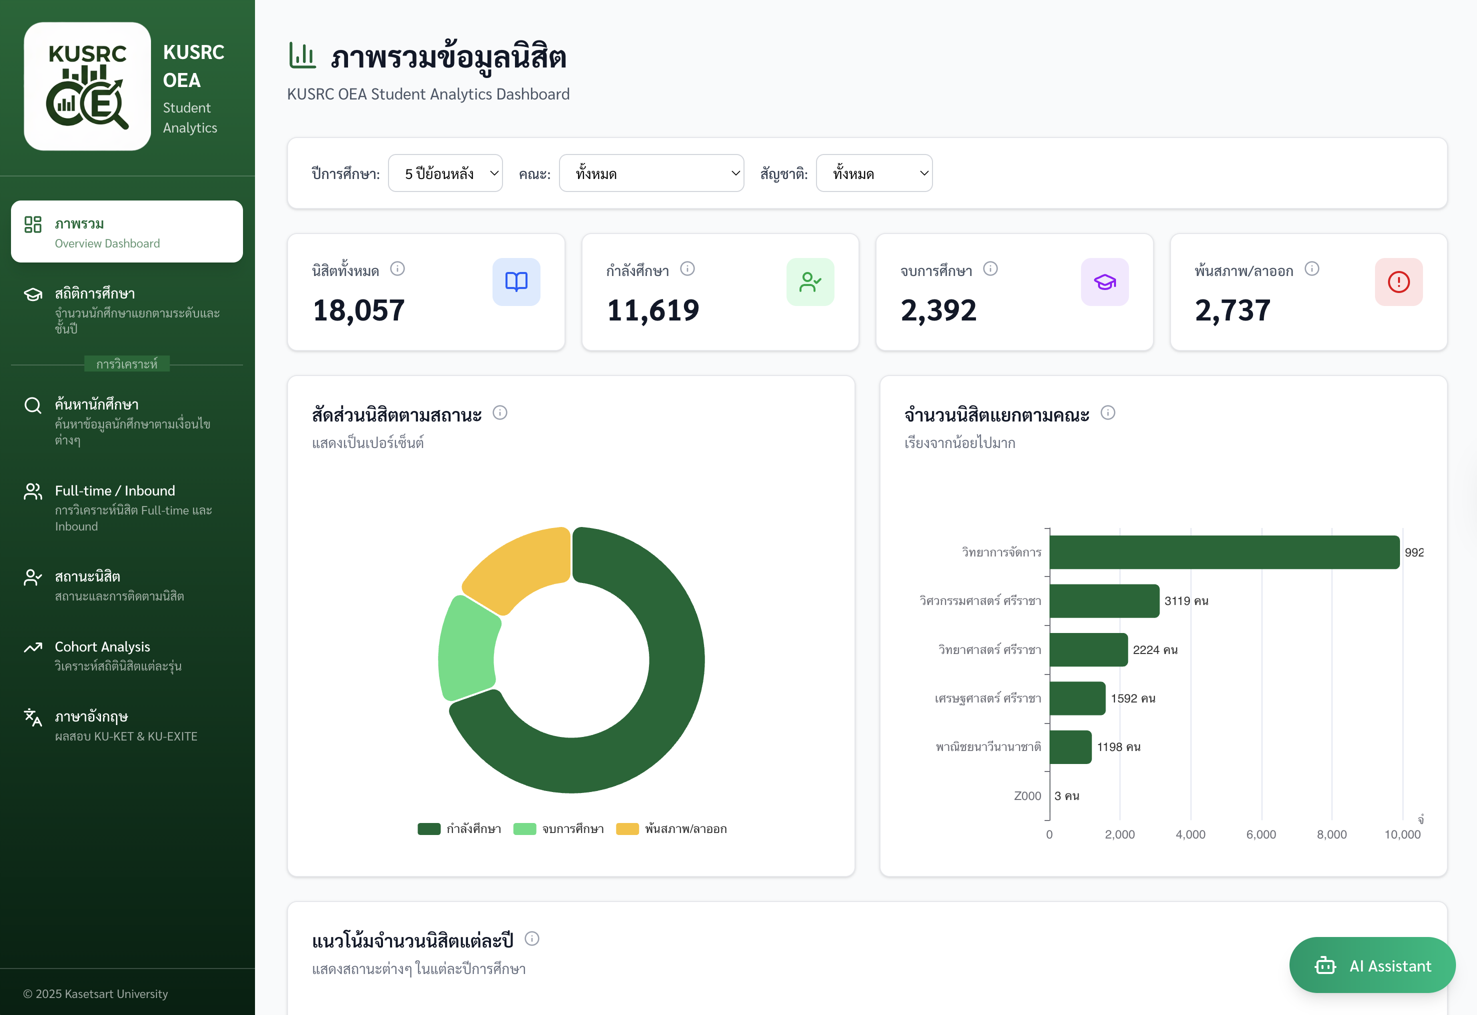Click info icon beside สัดส่วนนิสิตตามสถานะ
1477x1015 pixels.
pos(500,413)
